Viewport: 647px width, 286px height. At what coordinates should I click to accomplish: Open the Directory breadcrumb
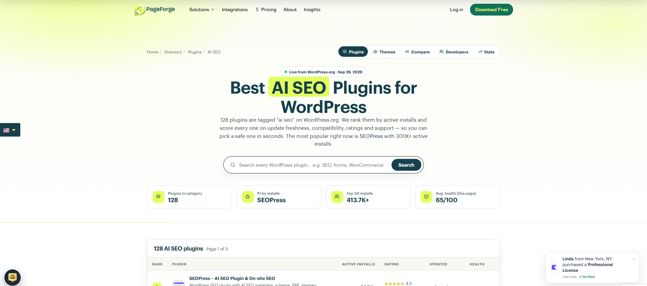click(x=173, y=52)
